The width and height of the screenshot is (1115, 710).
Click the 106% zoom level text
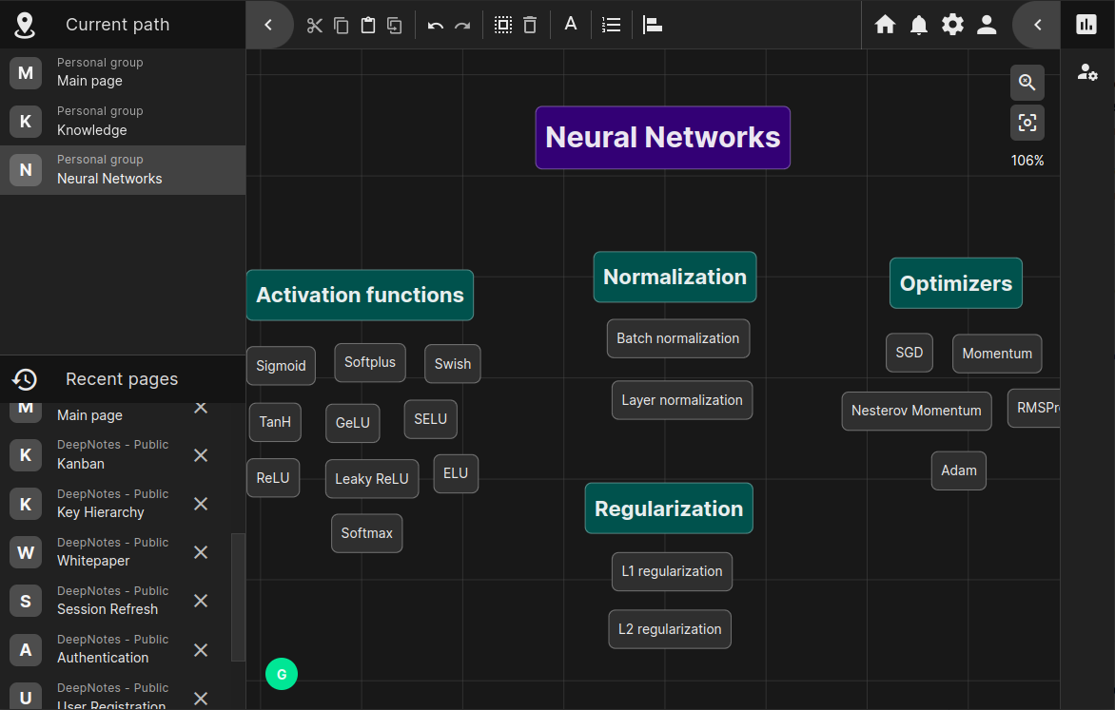(1027, 161)
